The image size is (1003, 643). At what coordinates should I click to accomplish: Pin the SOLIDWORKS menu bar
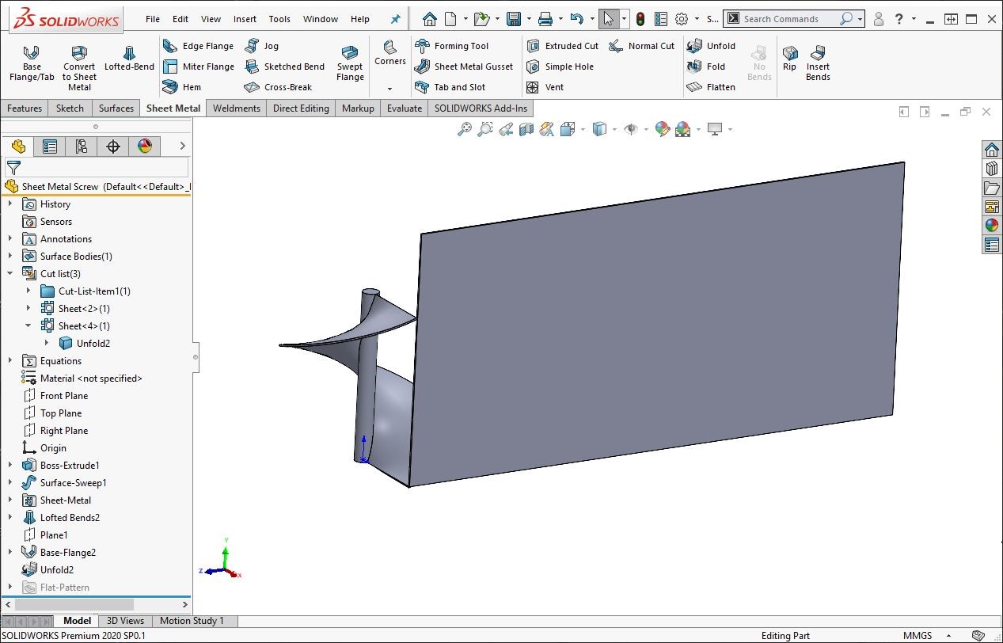click(x=396, y=19)
